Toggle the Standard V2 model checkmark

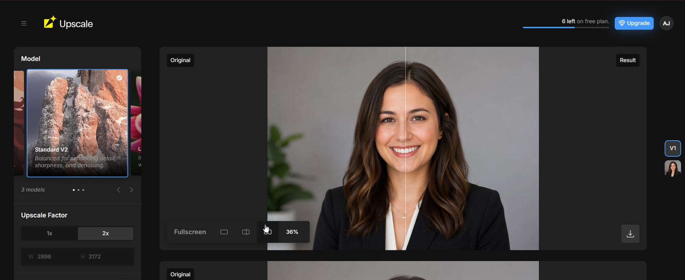tap(120, 78)
